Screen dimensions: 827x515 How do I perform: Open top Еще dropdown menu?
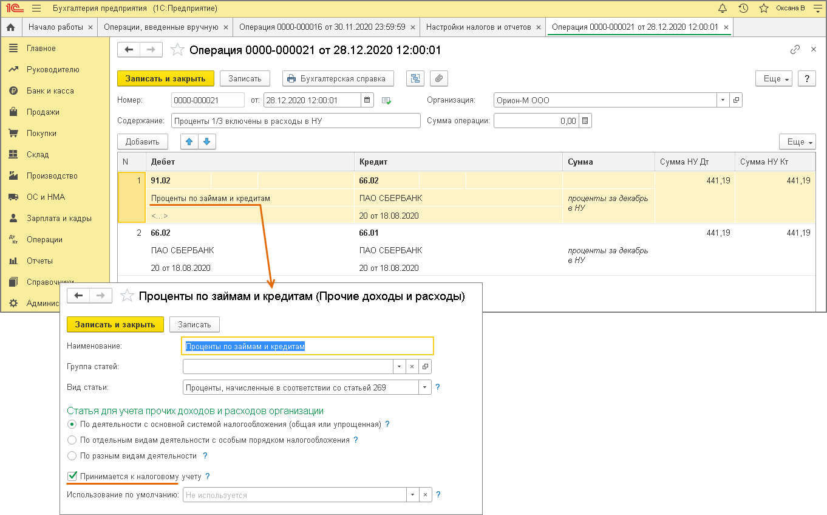tap(774, 78)
